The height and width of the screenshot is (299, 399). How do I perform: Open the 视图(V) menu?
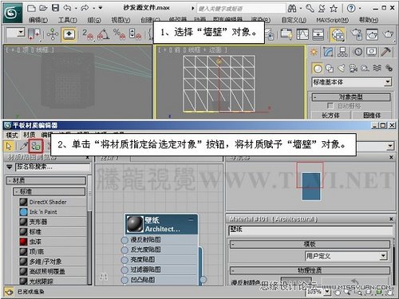coord(120,20)
